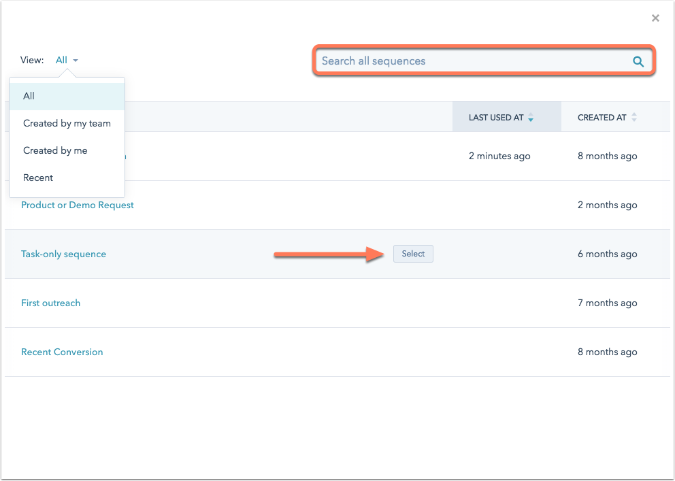Choose Created by me option
This screenshot has height=481, width=675.
pyautogui.click(x=67, y=150)
